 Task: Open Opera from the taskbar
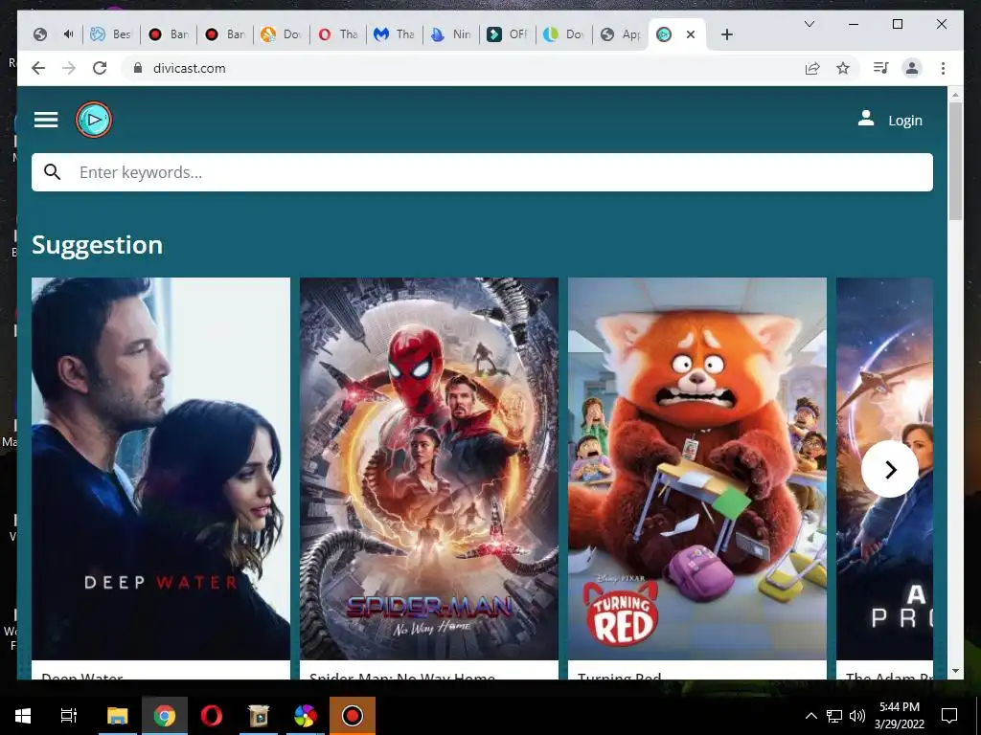(212, 716)
